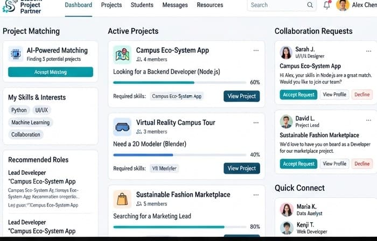The height and width of the screenshot is (241, 377).
Task: Click 'Finding 5 potential projects' text
Action: pos(54,59)
